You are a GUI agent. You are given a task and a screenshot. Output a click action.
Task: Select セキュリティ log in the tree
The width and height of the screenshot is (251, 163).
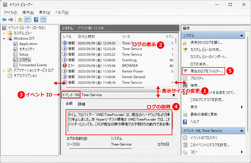[x=27, y=49]
